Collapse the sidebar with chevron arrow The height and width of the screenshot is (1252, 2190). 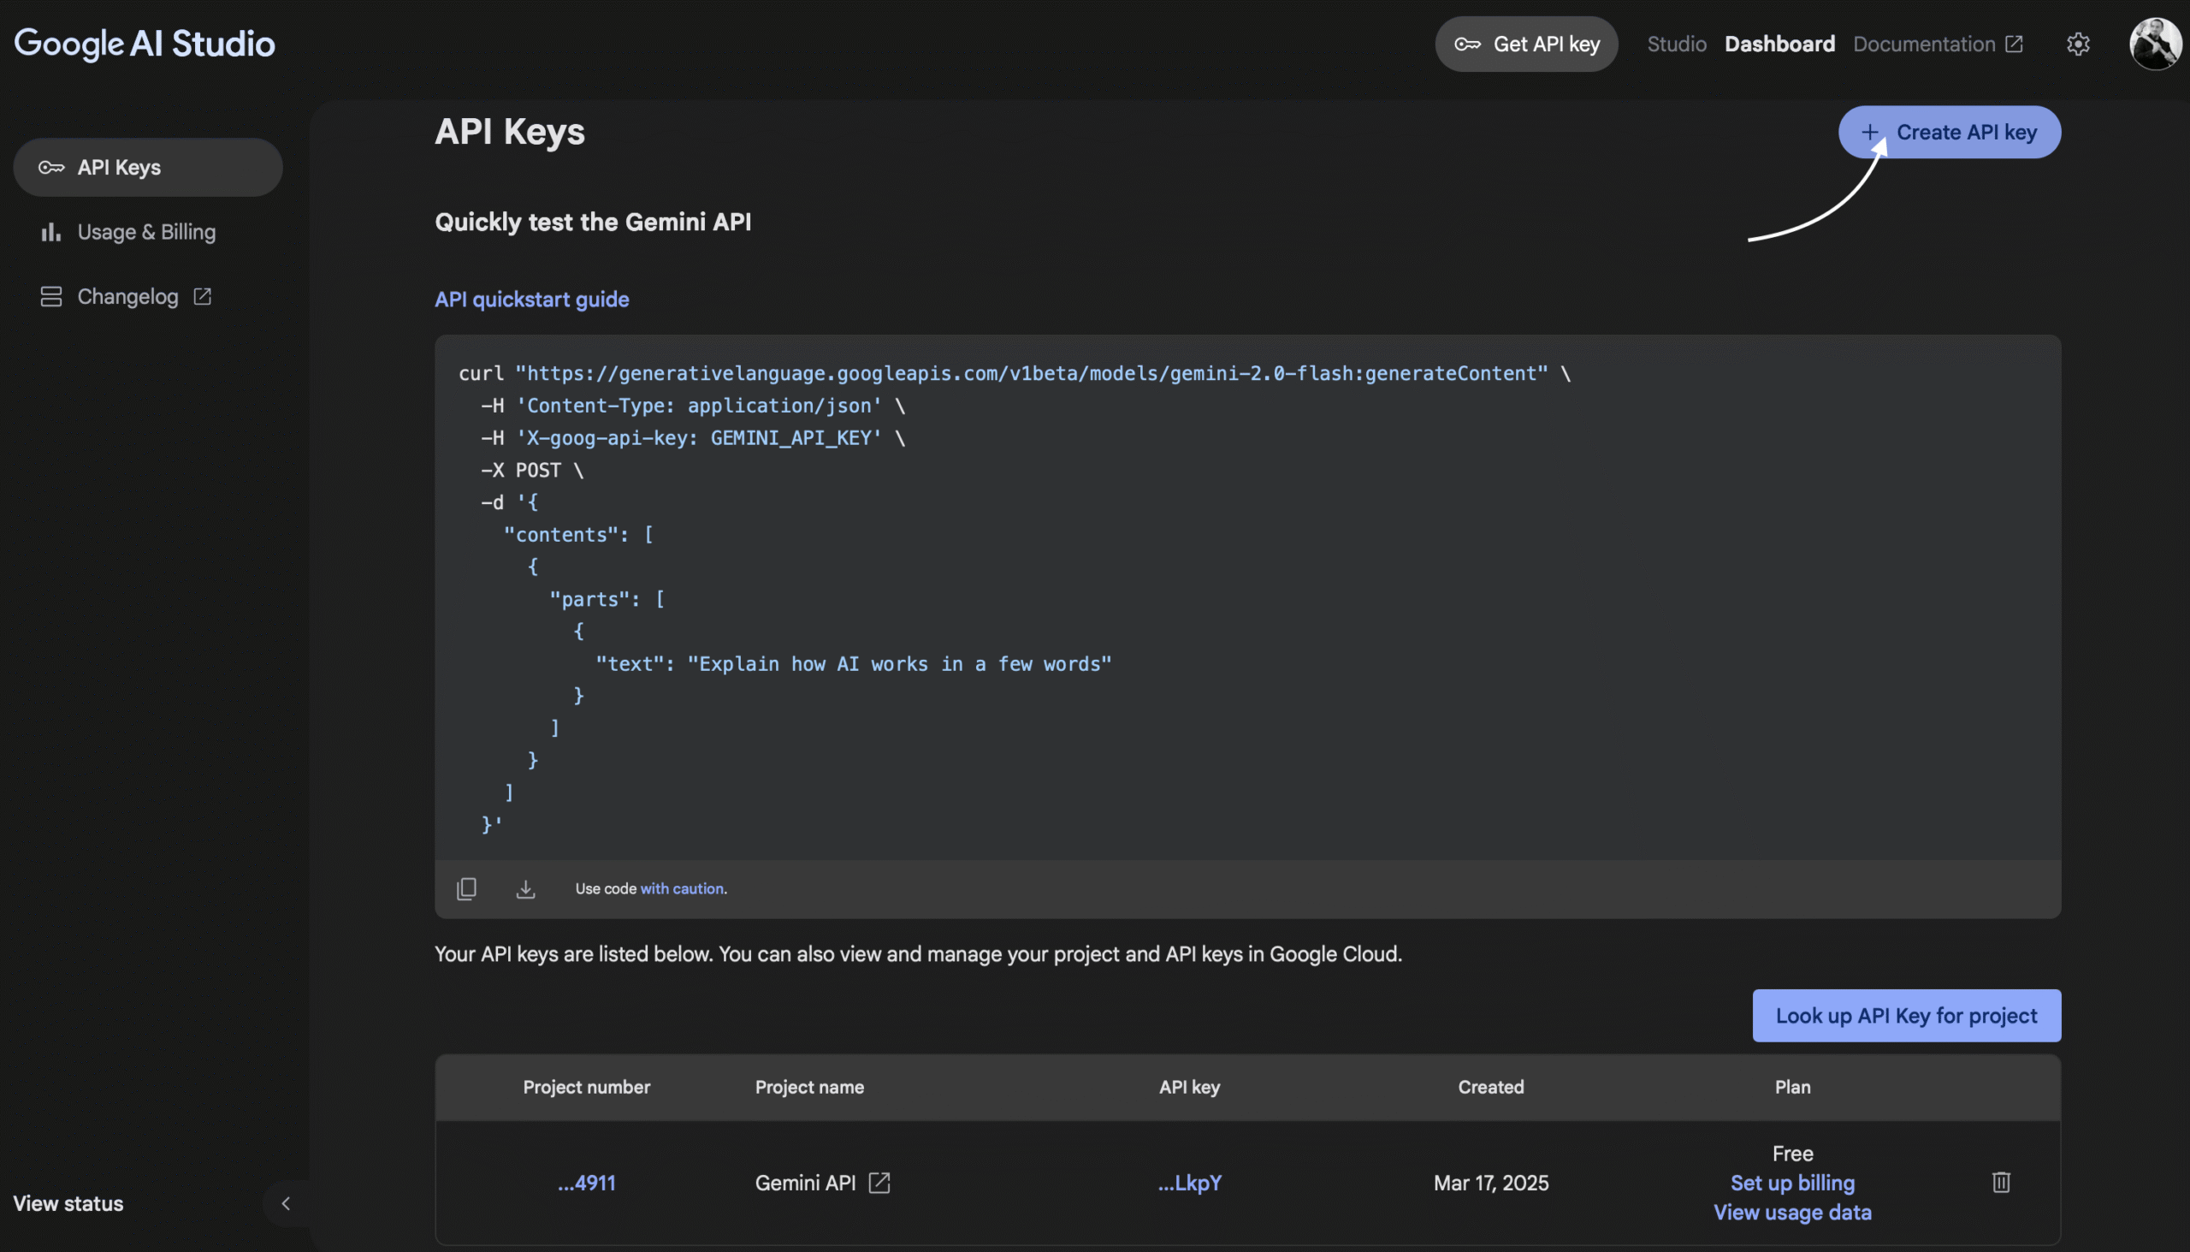point(287,1203)
